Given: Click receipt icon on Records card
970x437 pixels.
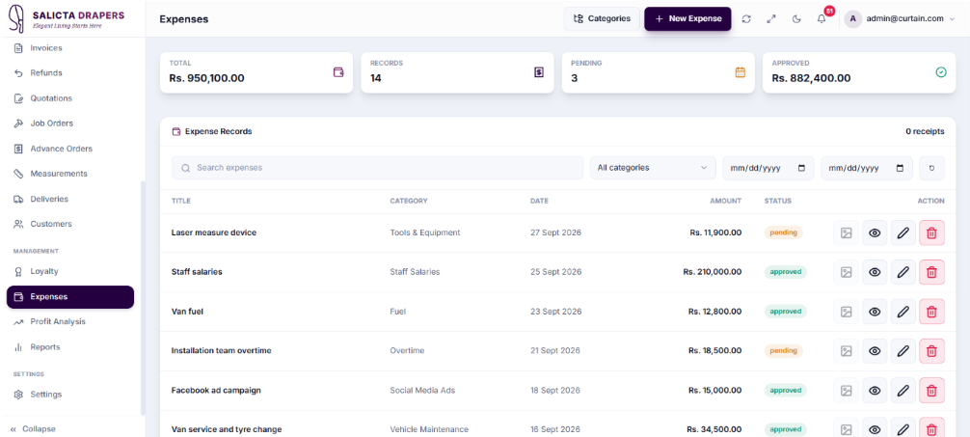Looking at the screenshot, I should (539, 72).
